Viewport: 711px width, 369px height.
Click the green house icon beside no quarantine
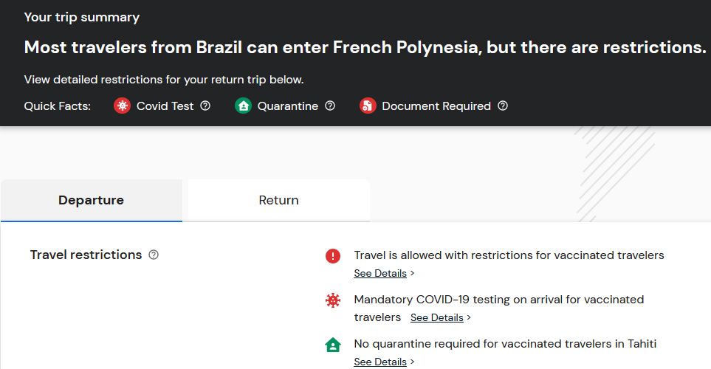[x=333, y=345]
